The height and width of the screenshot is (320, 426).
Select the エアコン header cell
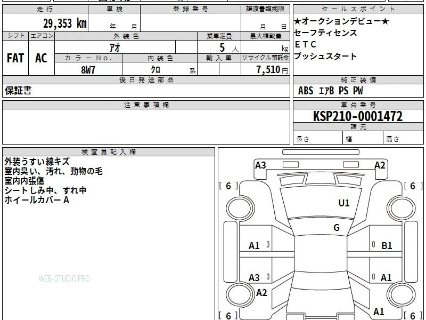pos(42,36)
